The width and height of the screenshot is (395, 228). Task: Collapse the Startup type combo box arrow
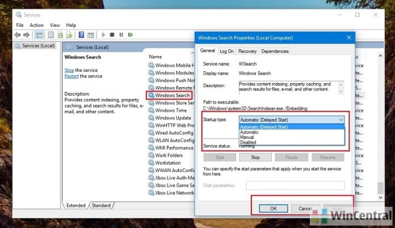[x=341, y=120]
